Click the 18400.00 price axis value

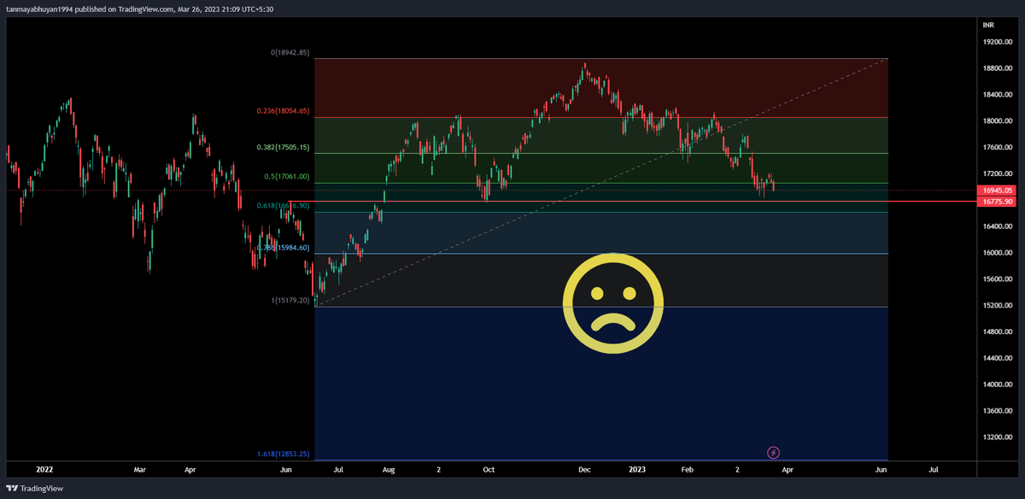[997, 95]
